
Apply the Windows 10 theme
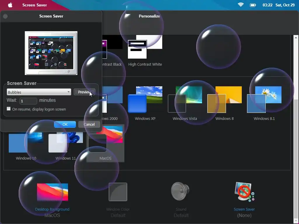pos(26,146)
